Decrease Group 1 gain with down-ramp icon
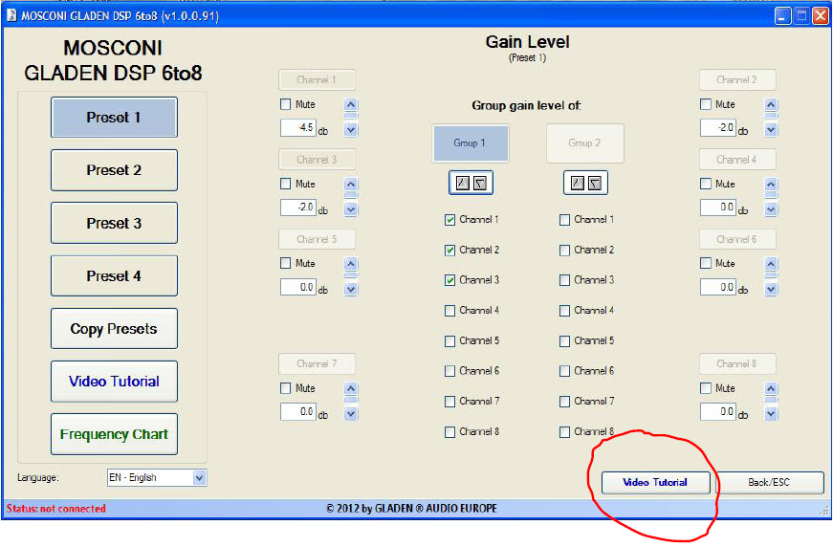Viewport: 833px width, 547px height. [x=480, y=184]
